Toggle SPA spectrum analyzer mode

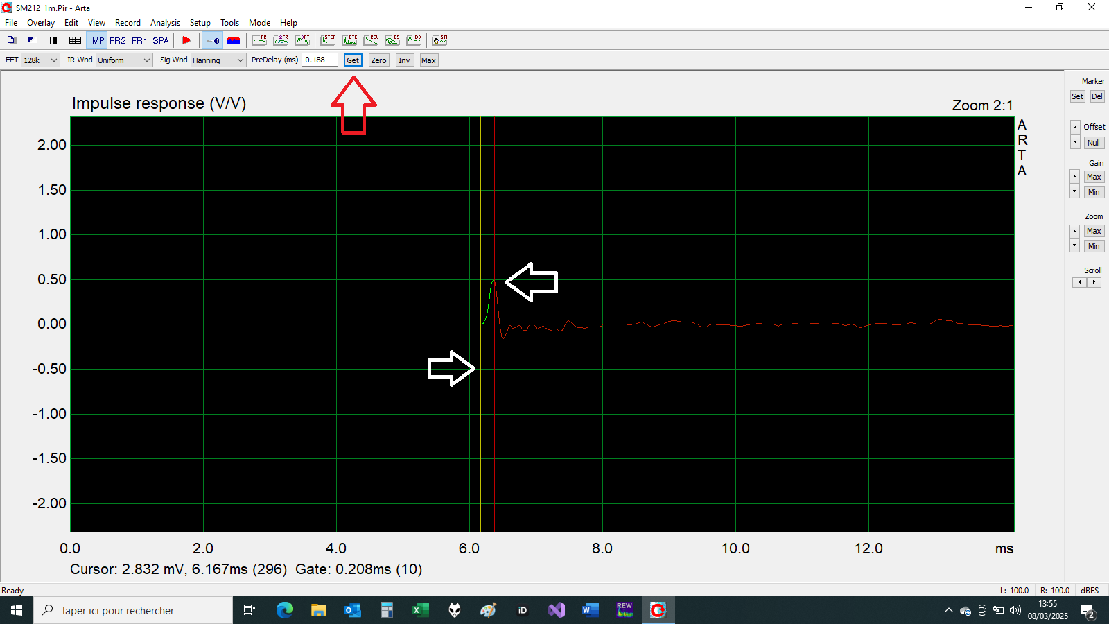[x=160, y=40]
